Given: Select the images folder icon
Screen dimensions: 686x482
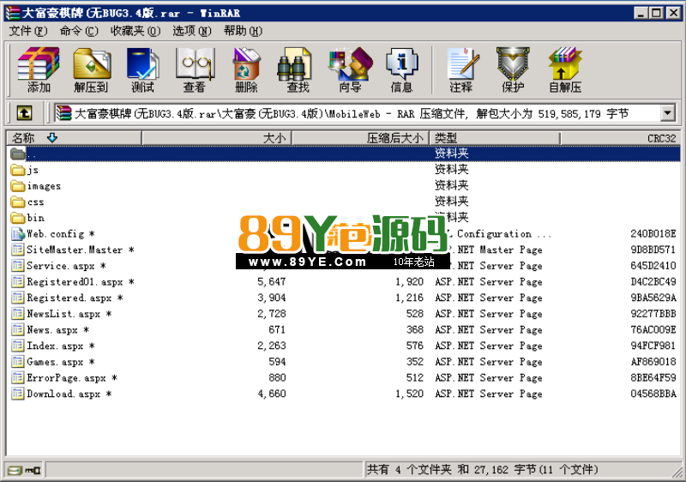Looking at the screenshot, I should (17, 186).
